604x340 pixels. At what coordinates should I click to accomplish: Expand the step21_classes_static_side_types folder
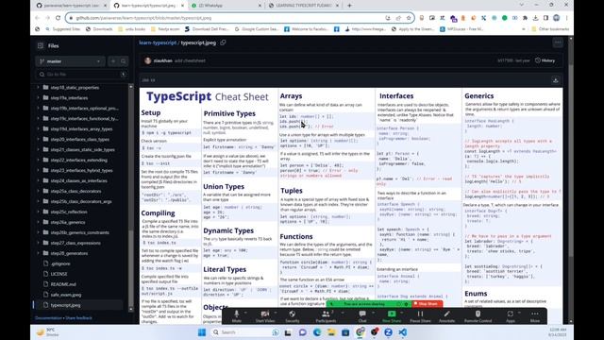coord(38,149)
